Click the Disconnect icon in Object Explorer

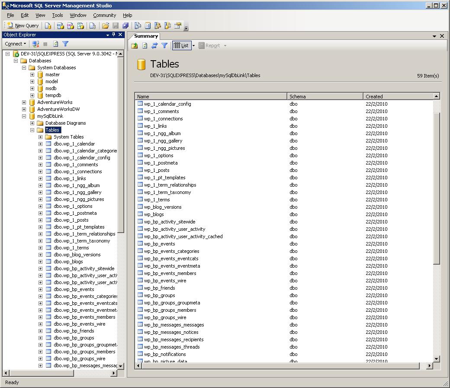coord(35,44)
